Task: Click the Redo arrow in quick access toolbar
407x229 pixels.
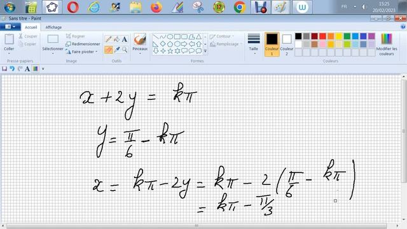Action: (x=20, y=69)
